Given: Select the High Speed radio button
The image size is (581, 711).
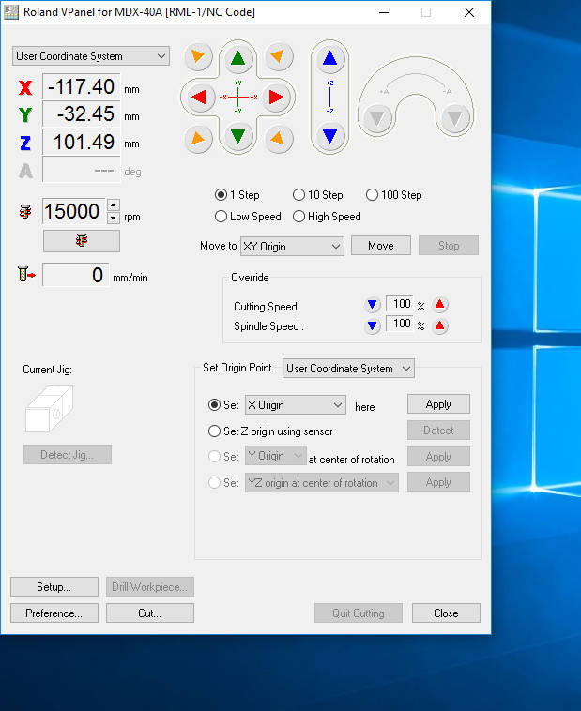Looking at the screenshot, I should (298, 217).
